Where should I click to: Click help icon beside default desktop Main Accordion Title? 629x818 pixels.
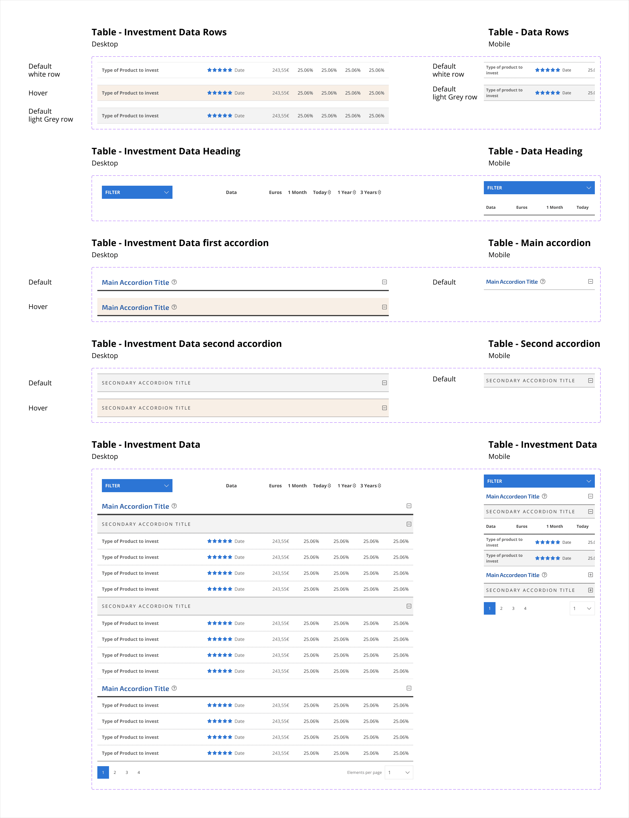pyautogui.click(x=174, y=282)
